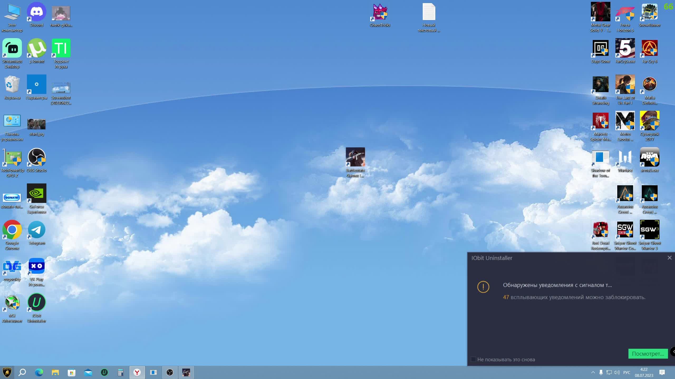Select the Battlestate Games Launcher icon
The width and height of the screenshot is (675, 379).
[355, 157]
